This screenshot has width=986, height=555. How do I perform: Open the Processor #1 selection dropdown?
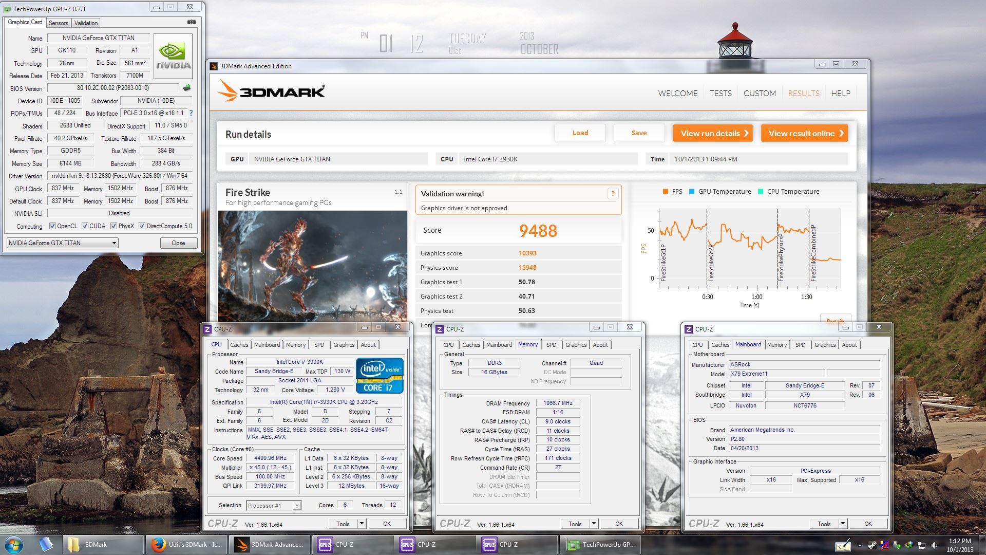click(x=273, y=506)
